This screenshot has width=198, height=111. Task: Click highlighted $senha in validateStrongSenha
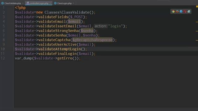87,31
